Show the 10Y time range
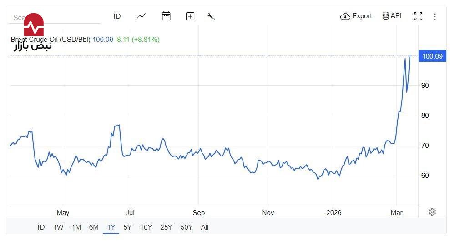This screenshot has width=450, height=251. coord(146,227)
